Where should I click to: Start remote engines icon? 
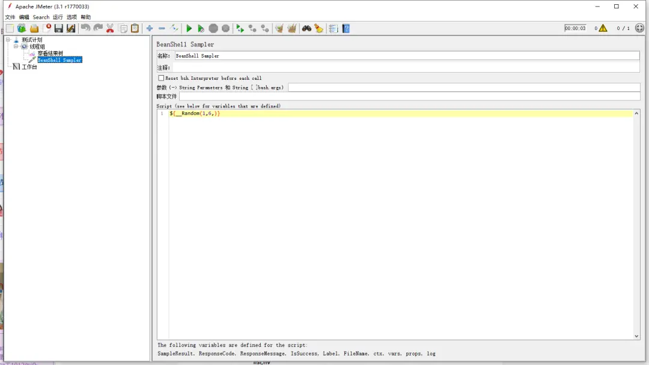click(x=240, y=29)
